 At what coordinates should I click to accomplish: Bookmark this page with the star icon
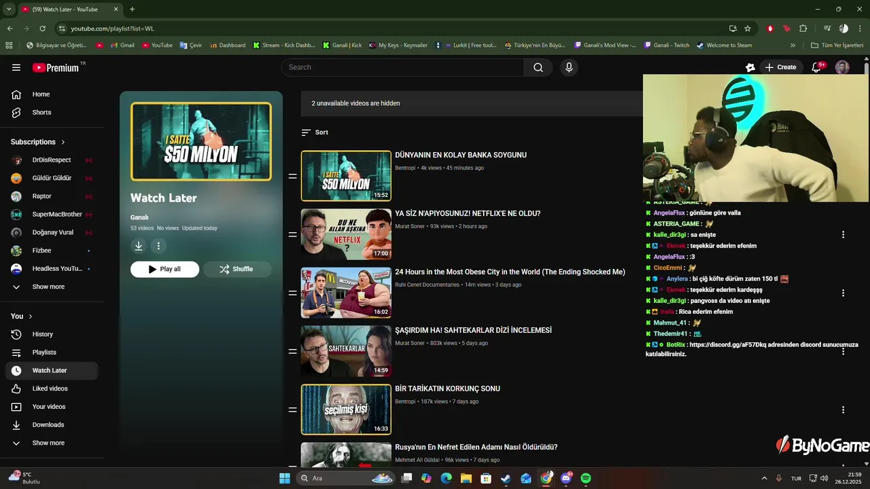tap(748, 29)
